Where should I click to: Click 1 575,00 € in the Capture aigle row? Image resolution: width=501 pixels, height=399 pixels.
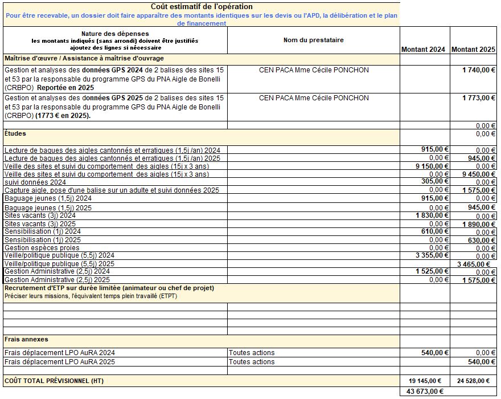[479, 190]
